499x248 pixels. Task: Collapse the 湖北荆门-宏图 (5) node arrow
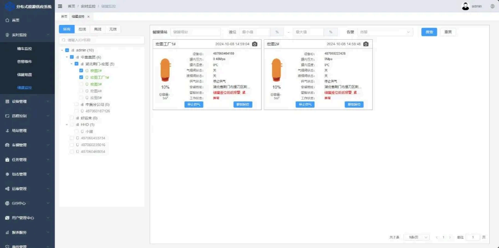(72, 64)
